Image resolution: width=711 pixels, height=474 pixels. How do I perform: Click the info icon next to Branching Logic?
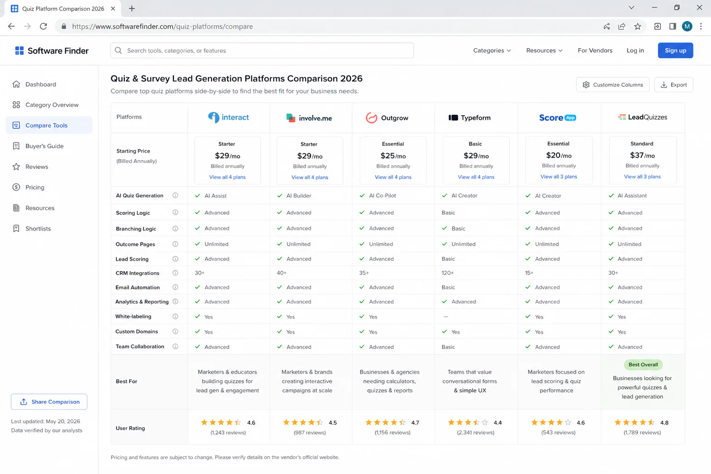pyautogui.click(x=175, y=228)
